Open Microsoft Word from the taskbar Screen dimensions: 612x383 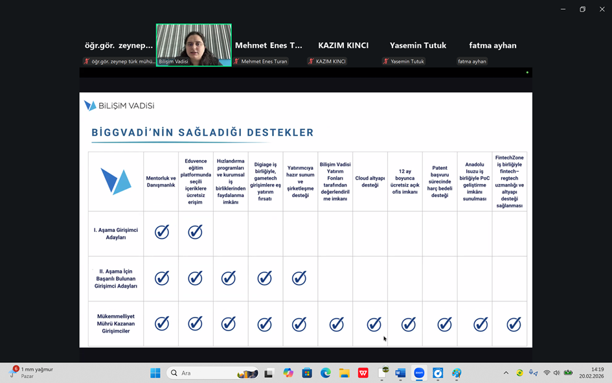400,373
